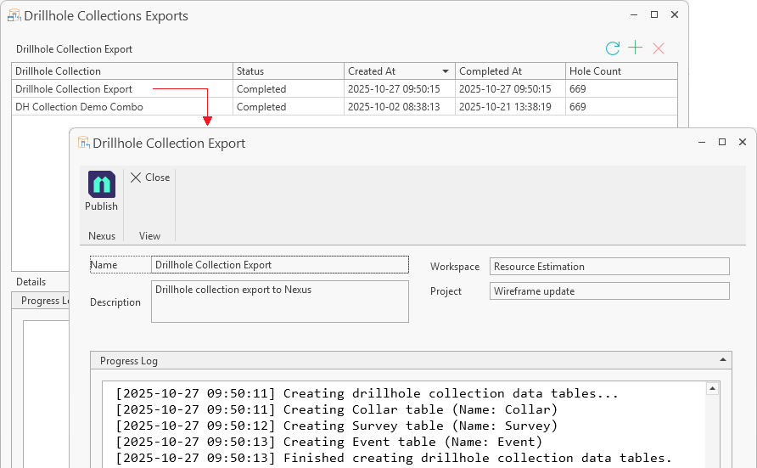The height and width of the screenshot is (468, 757).
Task: Select the DH Collection Demo Combo row
Action: (79, 107)
